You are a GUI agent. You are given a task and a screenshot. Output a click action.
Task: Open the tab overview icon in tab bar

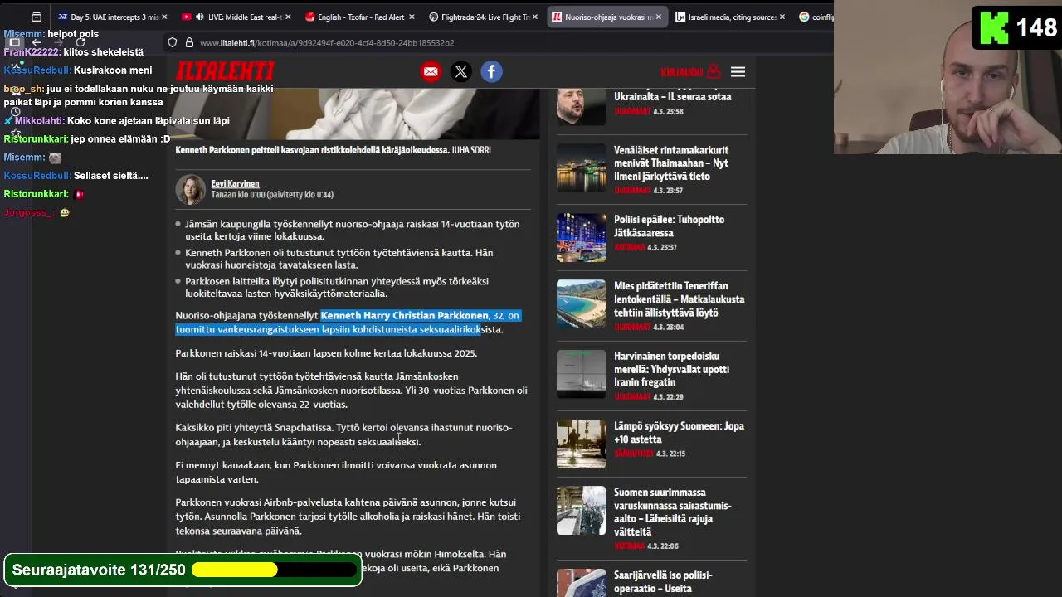(37, 17)
